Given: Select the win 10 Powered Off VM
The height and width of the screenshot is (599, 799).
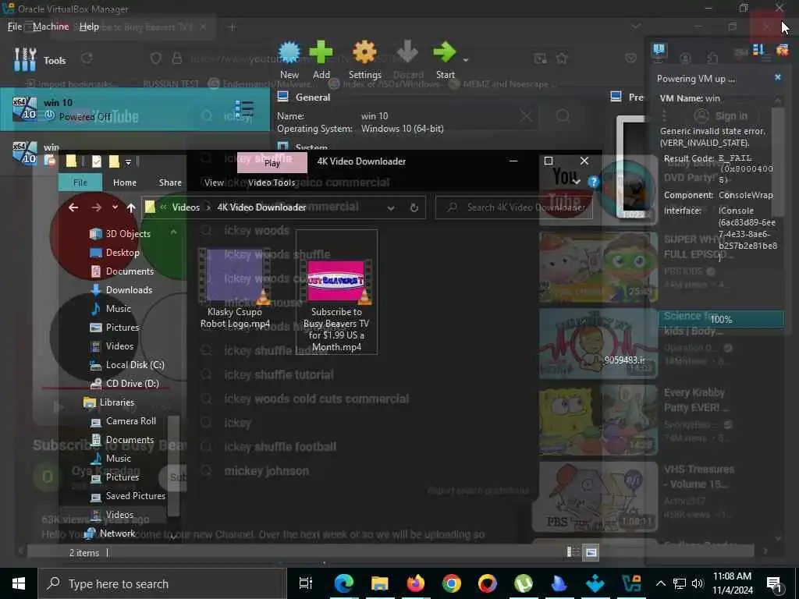Looking at the screenshot, I should pos(134,109).
